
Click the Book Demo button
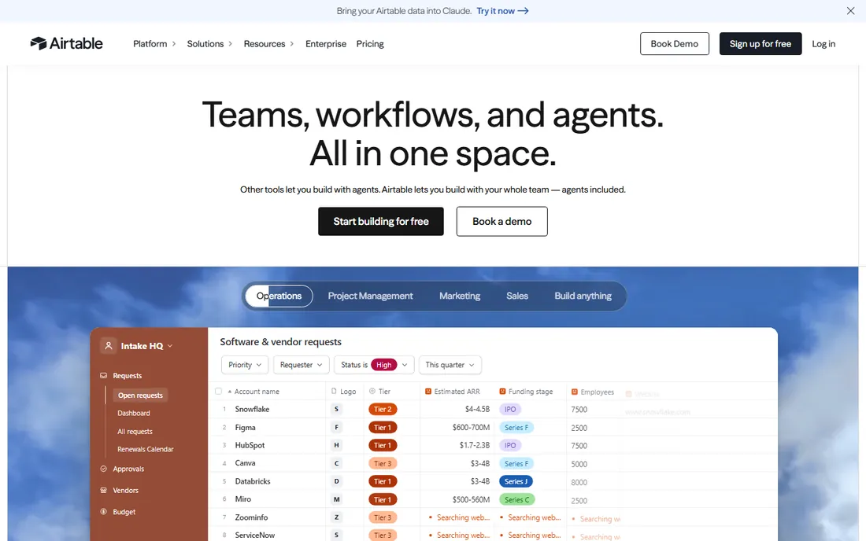pyautogui.click(x=675, y=43)
